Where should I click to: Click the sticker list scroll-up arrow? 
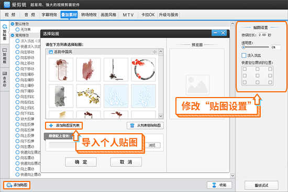point(161,51)
